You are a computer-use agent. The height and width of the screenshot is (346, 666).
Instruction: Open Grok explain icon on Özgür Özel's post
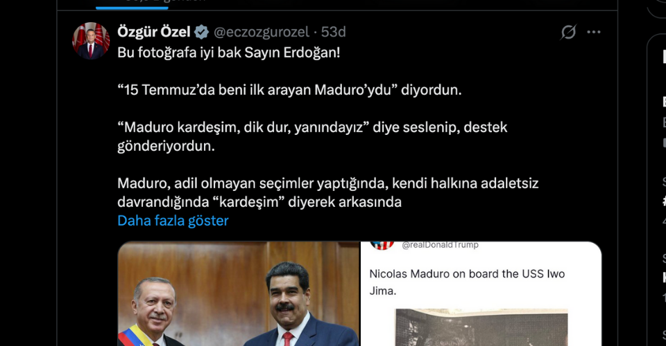pos(568,33)
